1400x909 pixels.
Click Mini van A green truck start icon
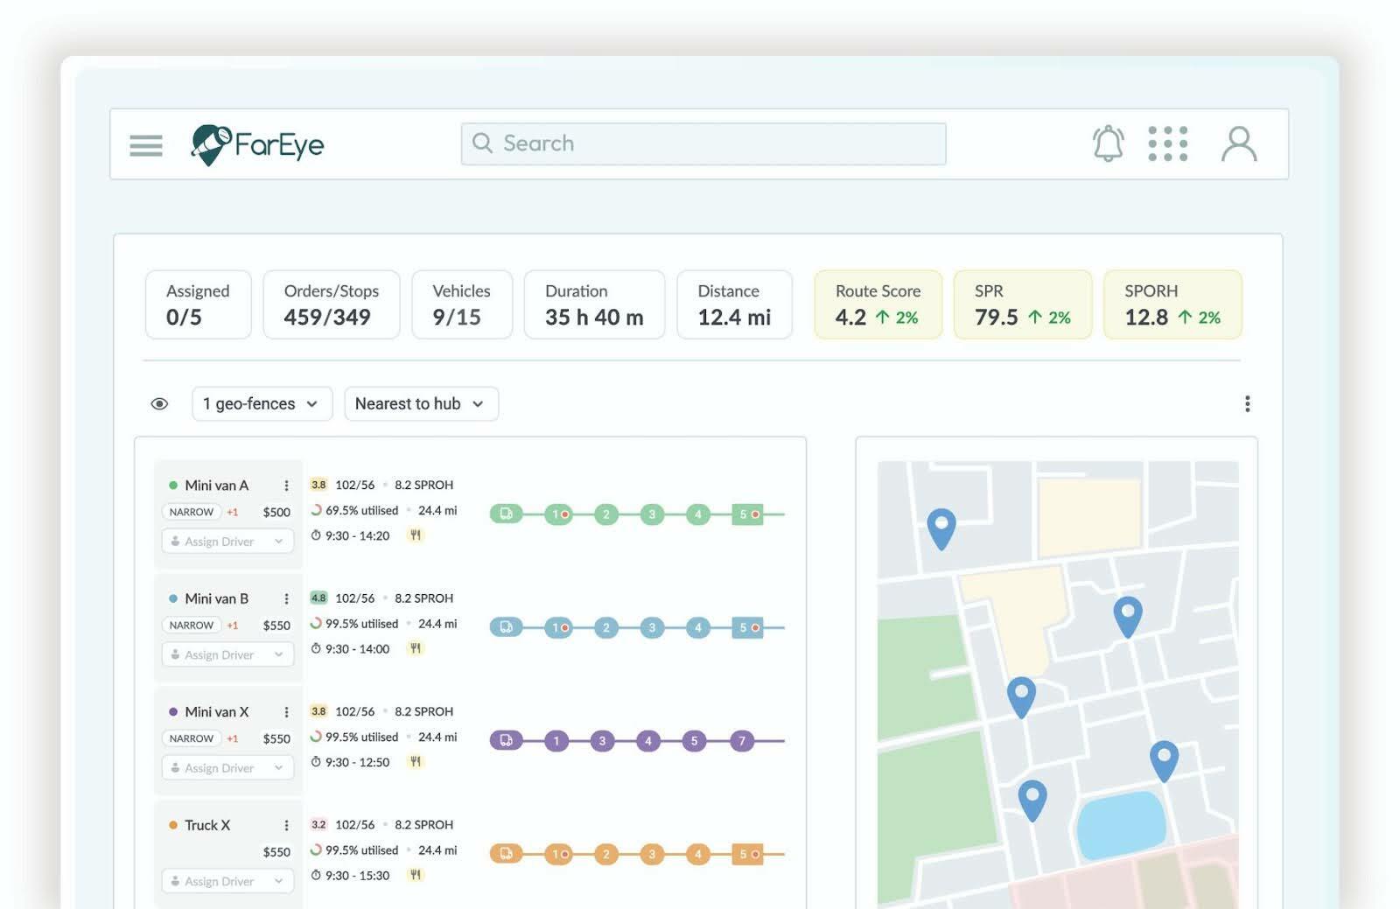506,514
